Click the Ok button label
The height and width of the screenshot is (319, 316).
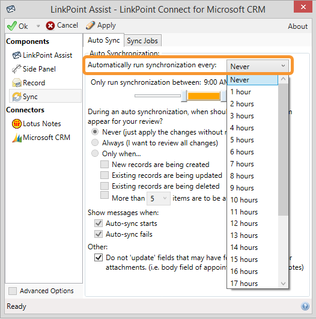tap(23, 26)
